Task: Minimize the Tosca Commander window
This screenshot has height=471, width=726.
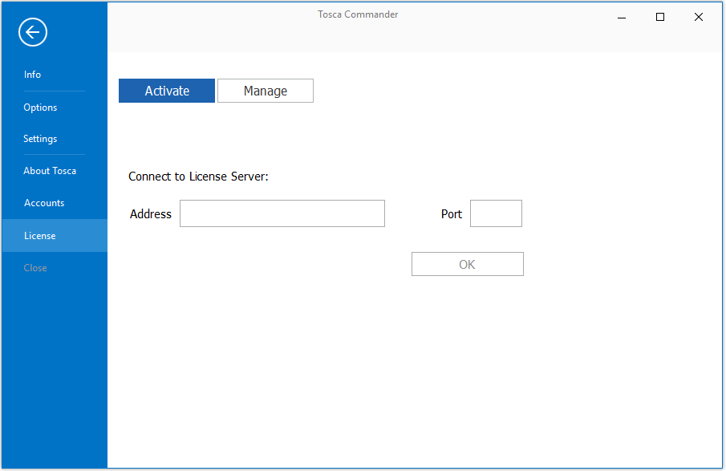Action: coord(622,18)
